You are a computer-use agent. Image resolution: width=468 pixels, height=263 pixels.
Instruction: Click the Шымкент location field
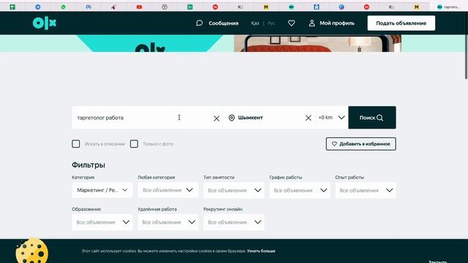click(x=270, y=118)
